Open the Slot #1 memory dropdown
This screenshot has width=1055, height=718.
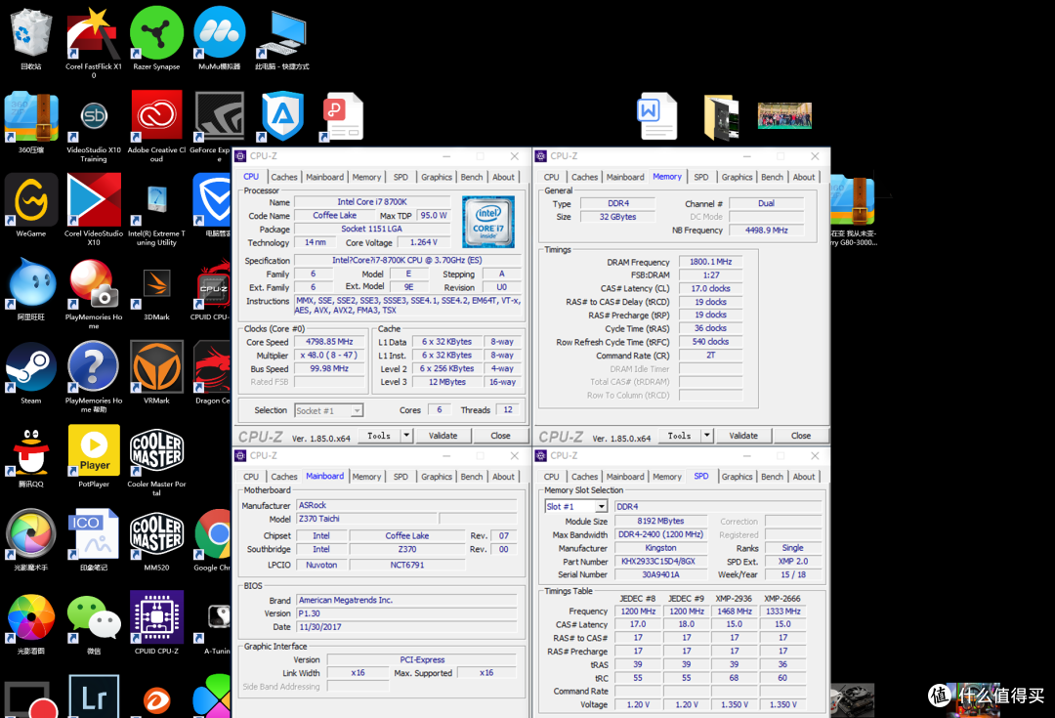(x=601, y=506)
